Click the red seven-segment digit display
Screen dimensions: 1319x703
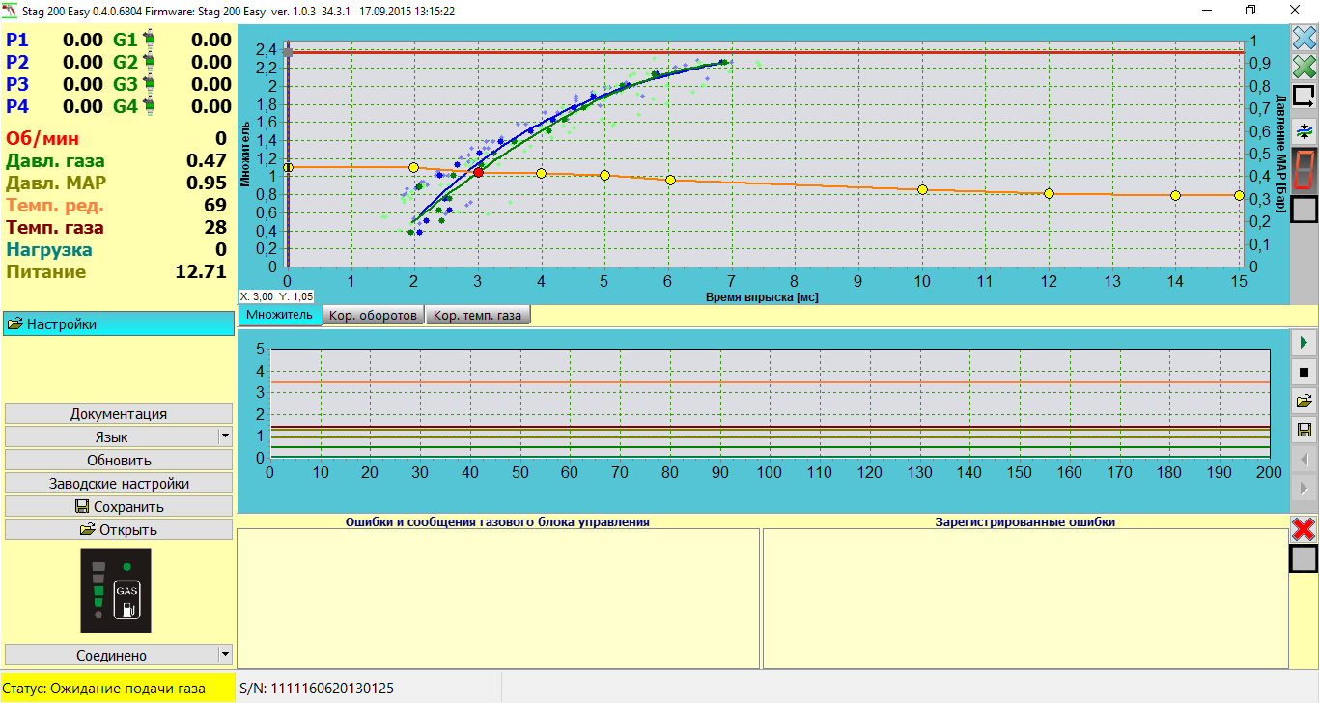pyautogui.click(x=1304, y=170)
